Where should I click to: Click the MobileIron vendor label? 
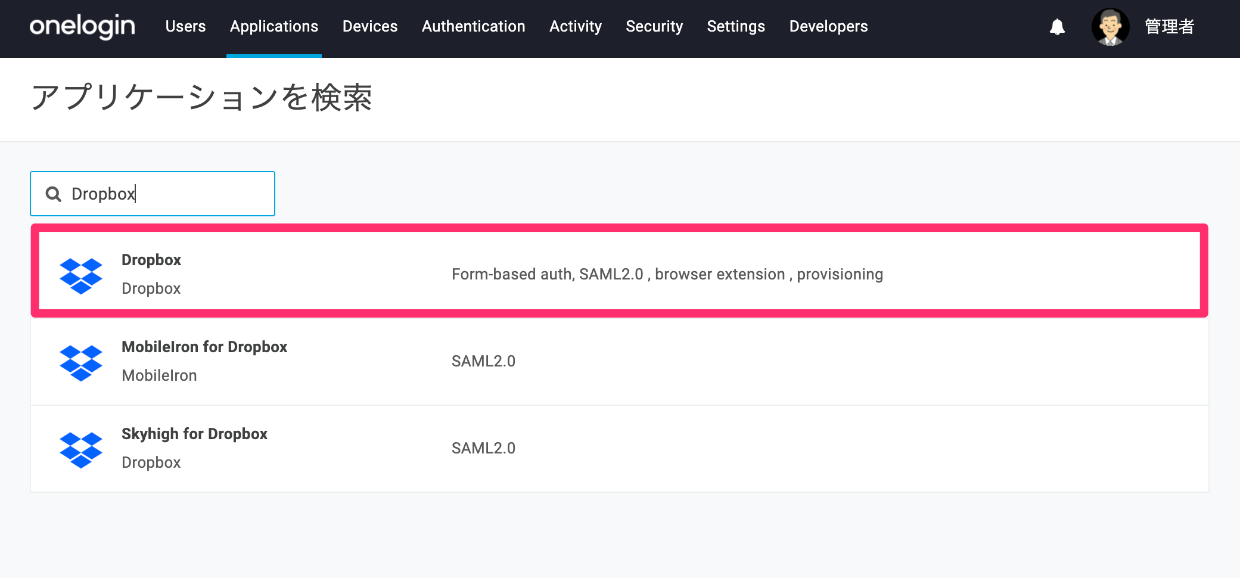click(159, 375)
